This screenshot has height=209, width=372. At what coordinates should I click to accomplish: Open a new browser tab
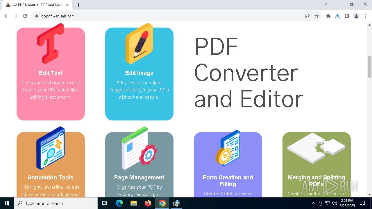(x=78, y=5)
